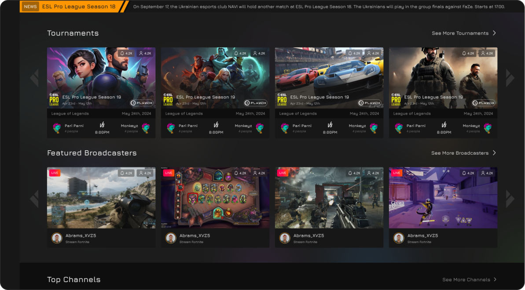
Task: Advance broadcasters carousel with right arrow
Action: tap(510, 198)
